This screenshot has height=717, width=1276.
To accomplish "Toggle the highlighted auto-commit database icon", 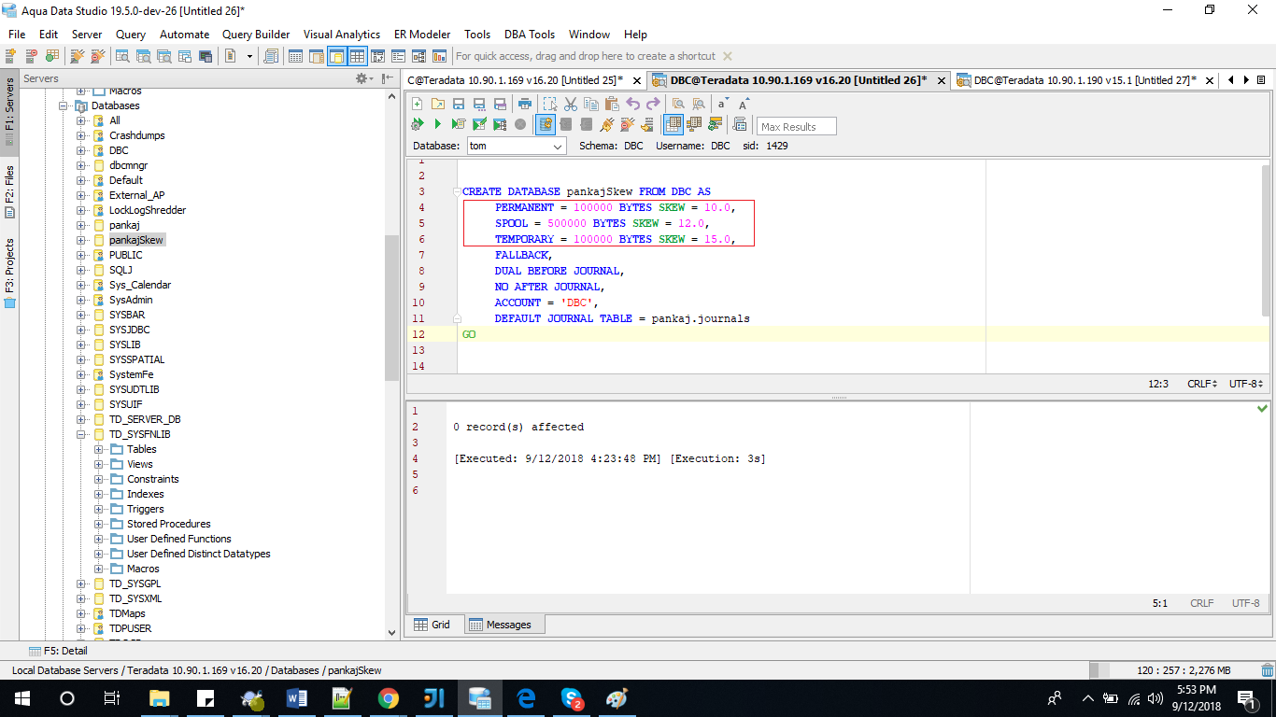I will [546, 124].
